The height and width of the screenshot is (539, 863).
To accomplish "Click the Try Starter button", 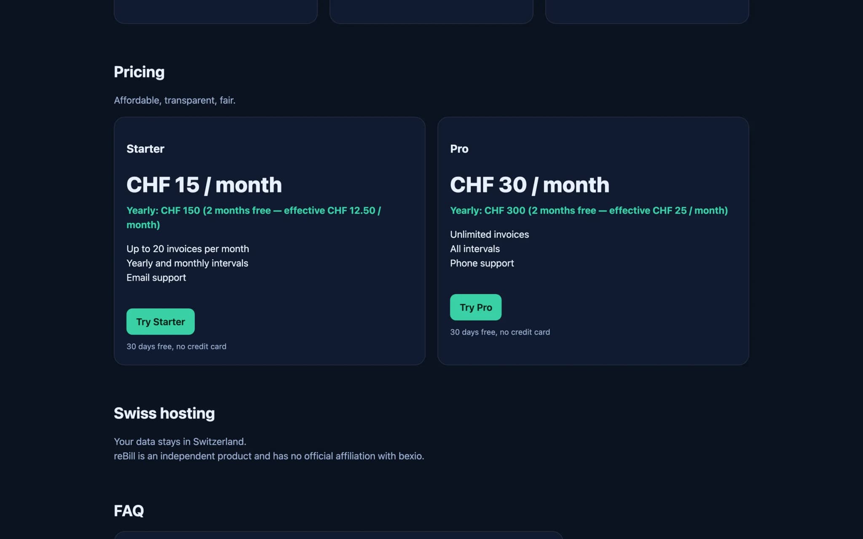I will (x=161, y=322).
